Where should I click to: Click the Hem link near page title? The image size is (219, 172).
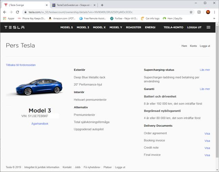point(184,46)
